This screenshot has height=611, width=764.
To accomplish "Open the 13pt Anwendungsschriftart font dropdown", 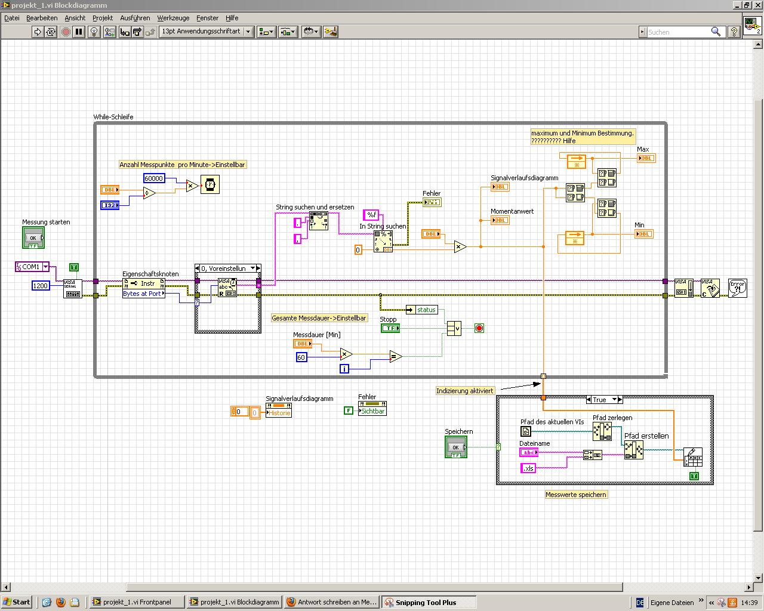I will [207, 32].
